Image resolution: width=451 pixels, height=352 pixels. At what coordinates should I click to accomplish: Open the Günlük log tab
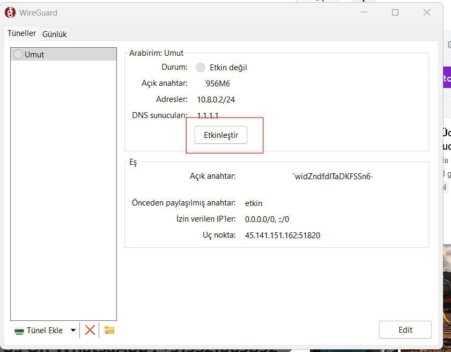(54, 34)
